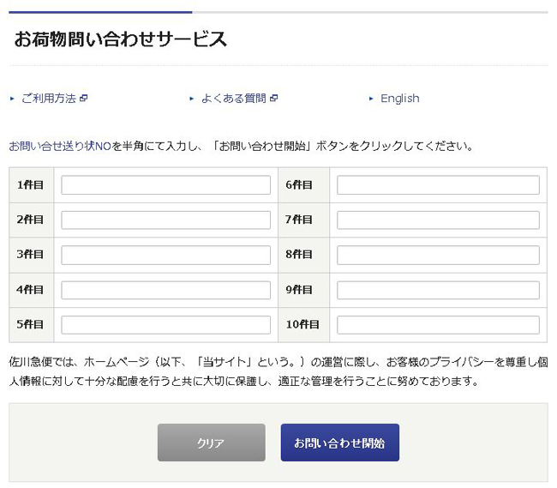Open the ご利用方法 link

48,99
